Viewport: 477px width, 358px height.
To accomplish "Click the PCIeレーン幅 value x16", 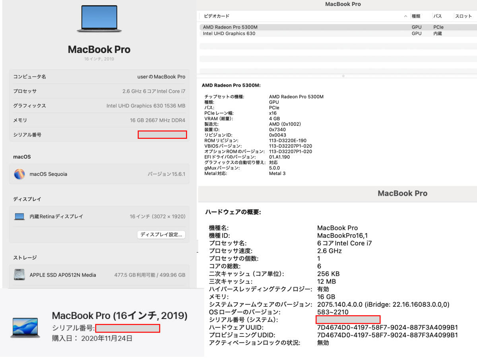I will tap(273, 113).
